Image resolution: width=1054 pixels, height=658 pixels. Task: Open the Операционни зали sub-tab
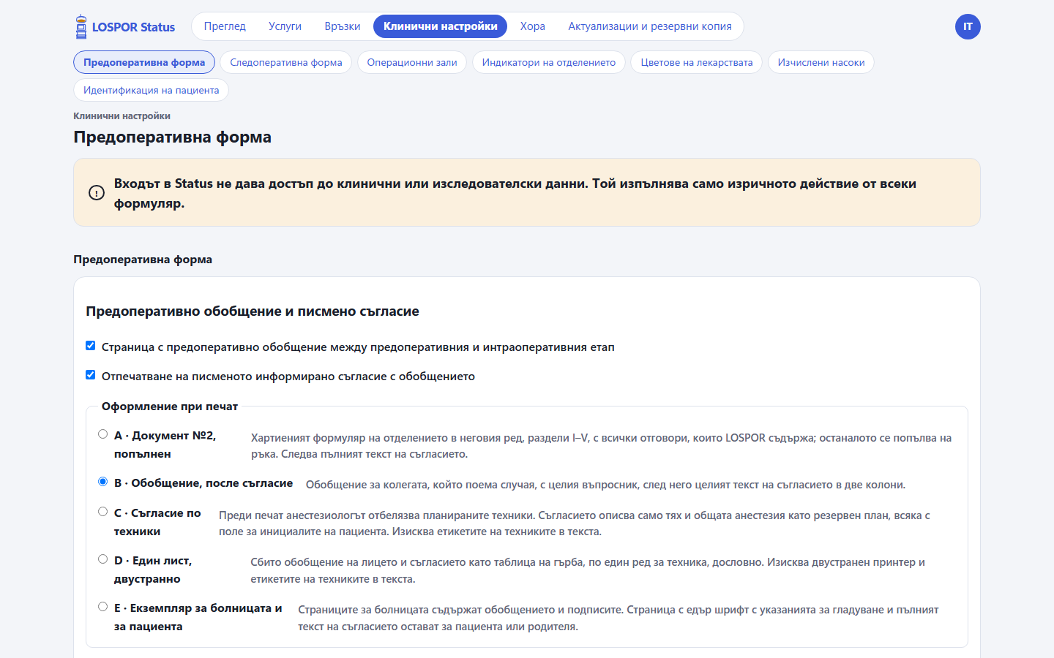click(x=412, y=62)
